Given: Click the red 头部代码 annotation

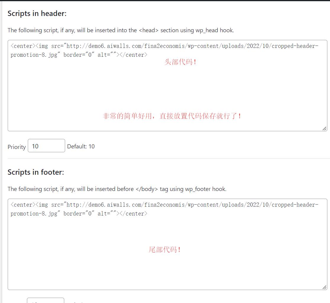Looking at the screenshot, I should pyautogui.click(x=181, y=62).
